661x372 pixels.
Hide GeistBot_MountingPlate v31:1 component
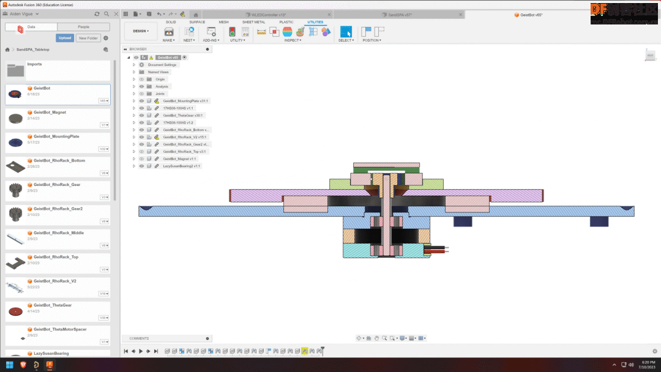pos(141,101)
